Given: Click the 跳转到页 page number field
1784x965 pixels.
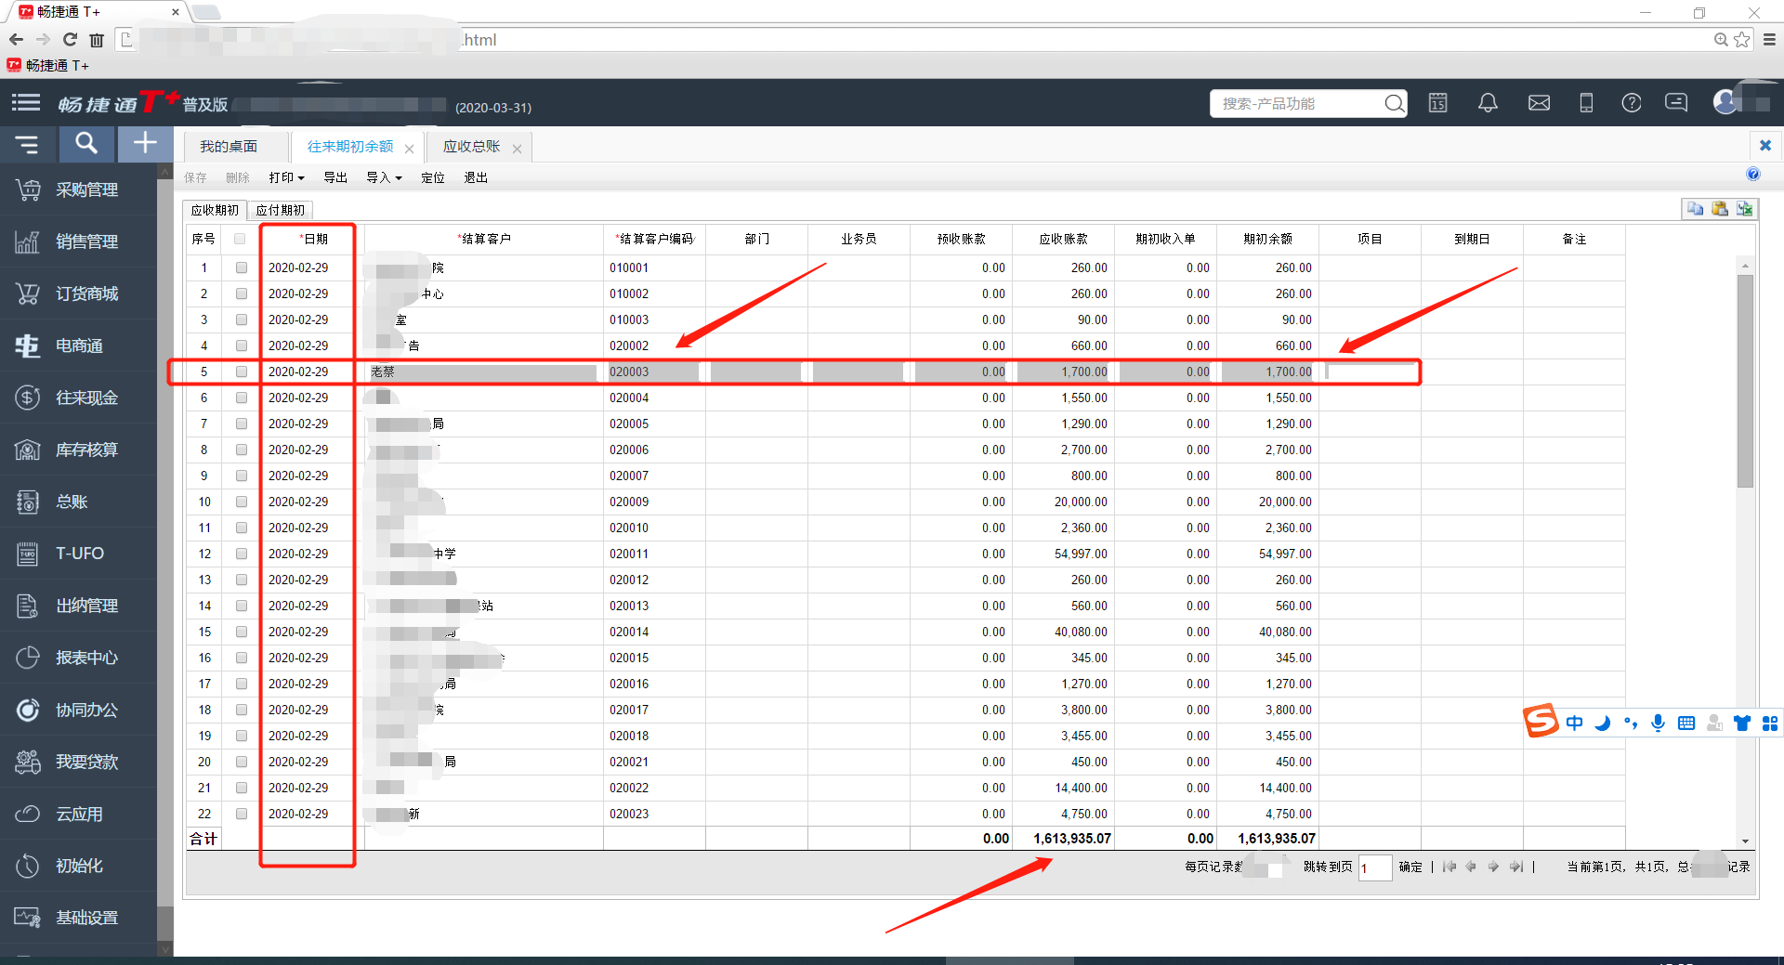Looking at the screenshot, I should pyautogui.click(x=1374, y=867).
